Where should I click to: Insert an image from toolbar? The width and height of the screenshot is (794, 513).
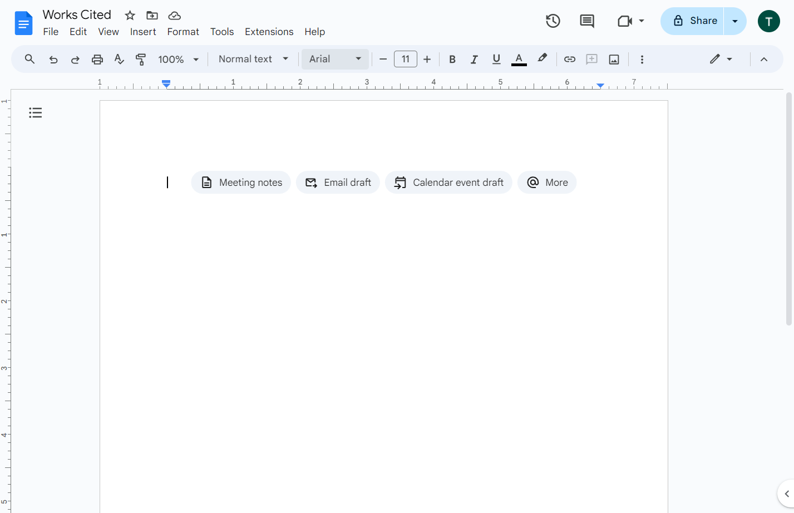[x=614, y=60]
